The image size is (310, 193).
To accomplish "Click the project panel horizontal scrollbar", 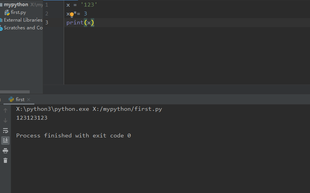I will pyautogui.click(x=15, y=92).
